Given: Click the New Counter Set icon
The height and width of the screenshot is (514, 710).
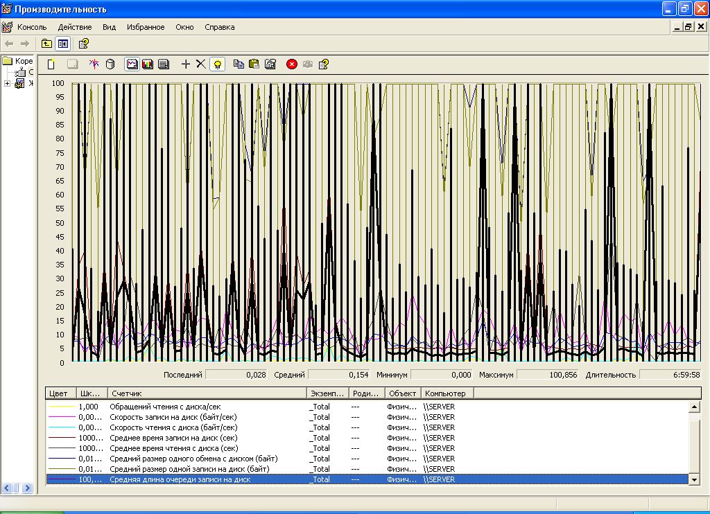Looking at the screenshot, I should pyautogui.click(x=51, y=64).
